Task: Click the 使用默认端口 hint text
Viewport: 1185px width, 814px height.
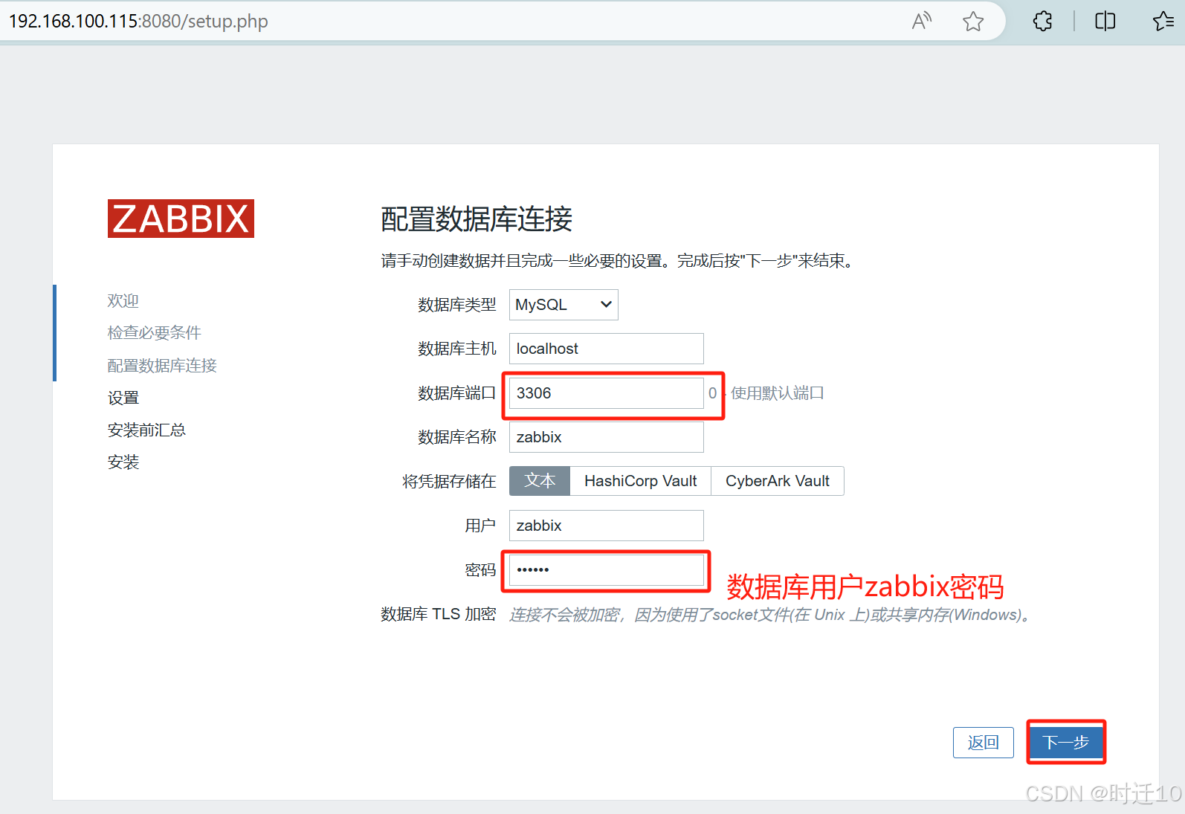Action: click(x=778, y=393)
